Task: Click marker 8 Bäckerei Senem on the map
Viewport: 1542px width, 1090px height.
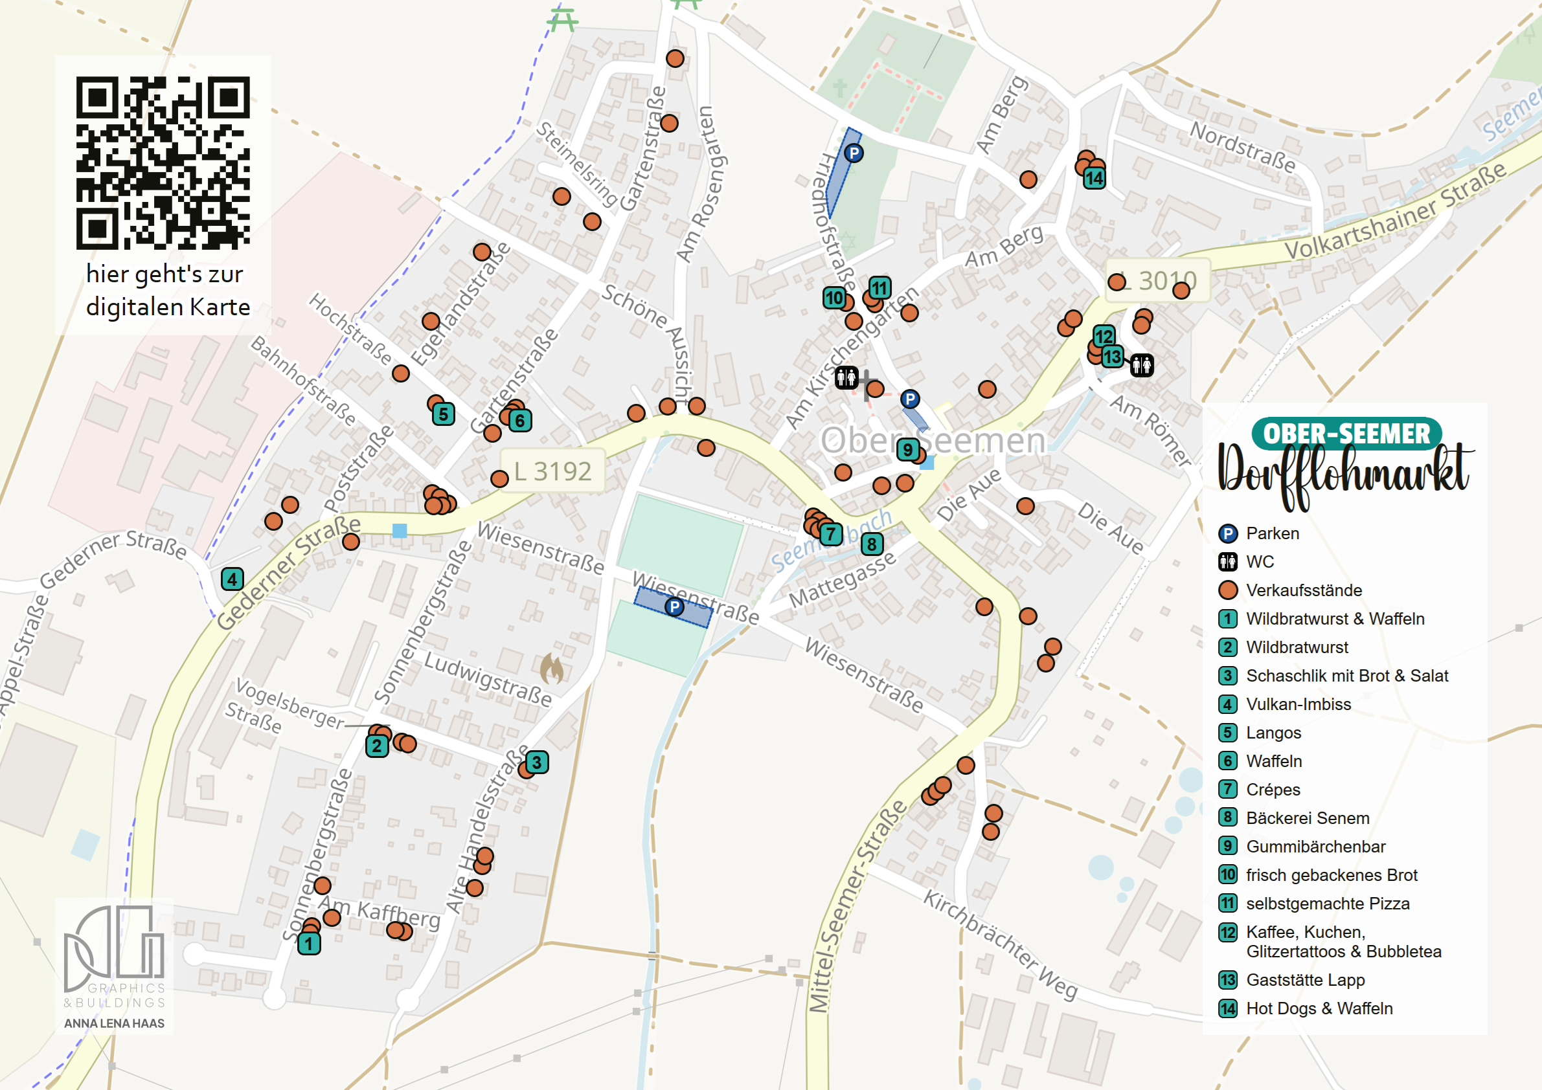Action: (872, 544)
